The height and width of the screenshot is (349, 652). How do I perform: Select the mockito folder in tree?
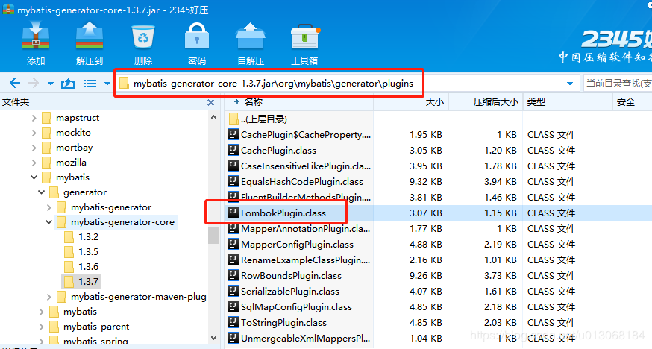[x=66, y=133]
